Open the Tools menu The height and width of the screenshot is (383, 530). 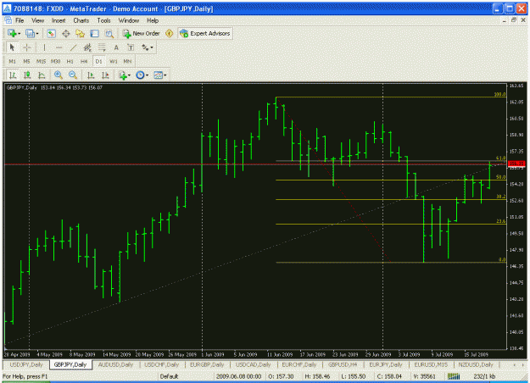tap(103, 20)
